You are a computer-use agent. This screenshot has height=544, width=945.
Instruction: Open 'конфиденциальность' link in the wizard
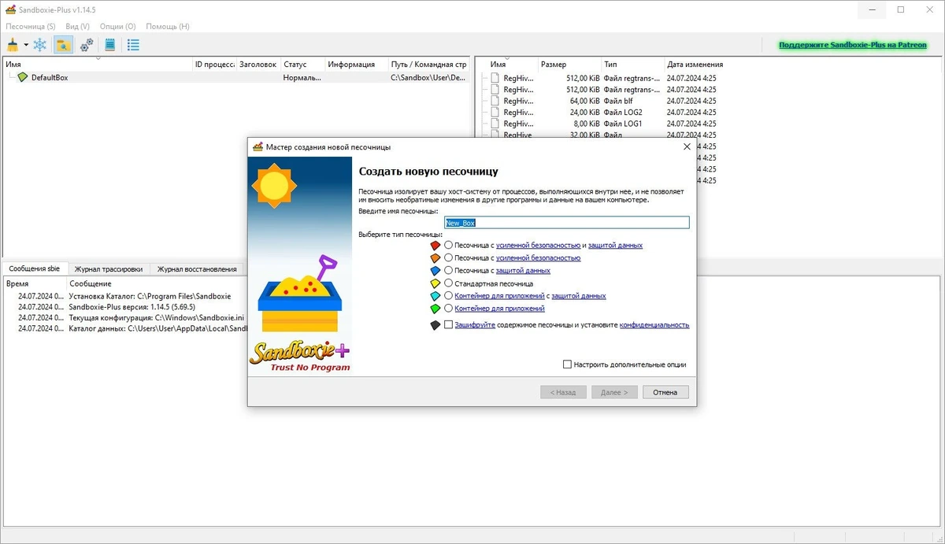point(654,324)
